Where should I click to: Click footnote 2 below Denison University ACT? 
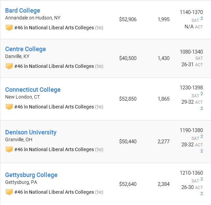(201, 151)
